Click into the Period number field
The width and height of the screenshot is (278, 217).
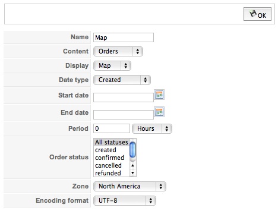coord(112,128)
